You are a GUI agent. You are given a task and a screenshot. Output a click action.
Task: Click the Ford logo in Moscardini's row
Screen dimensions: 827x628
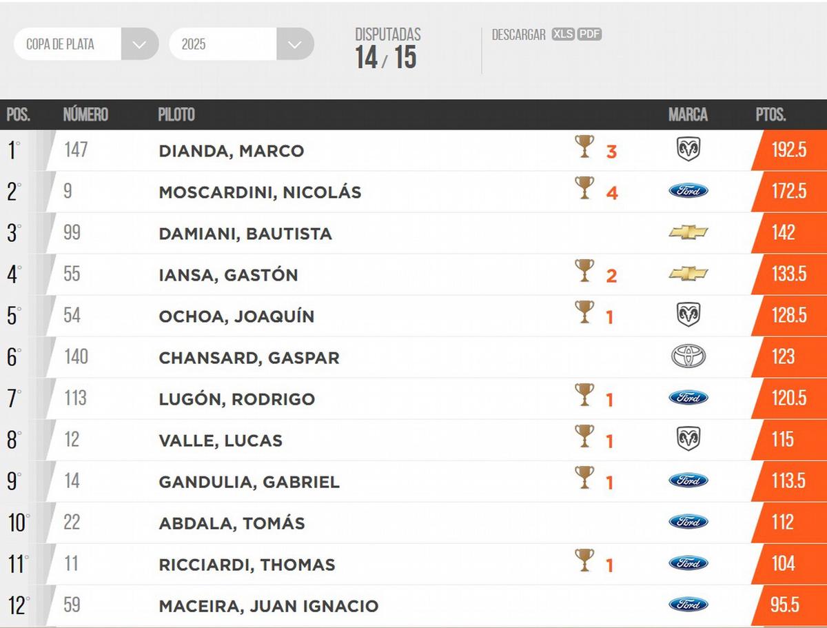(688, 192)
